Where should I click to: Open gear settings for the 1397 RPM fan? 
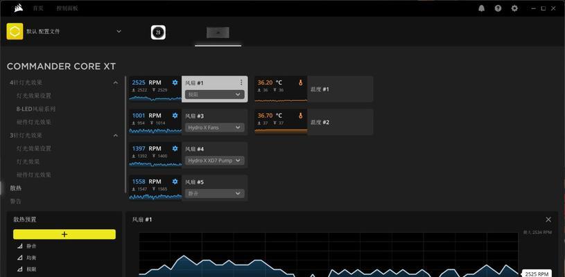click(175, 148)
